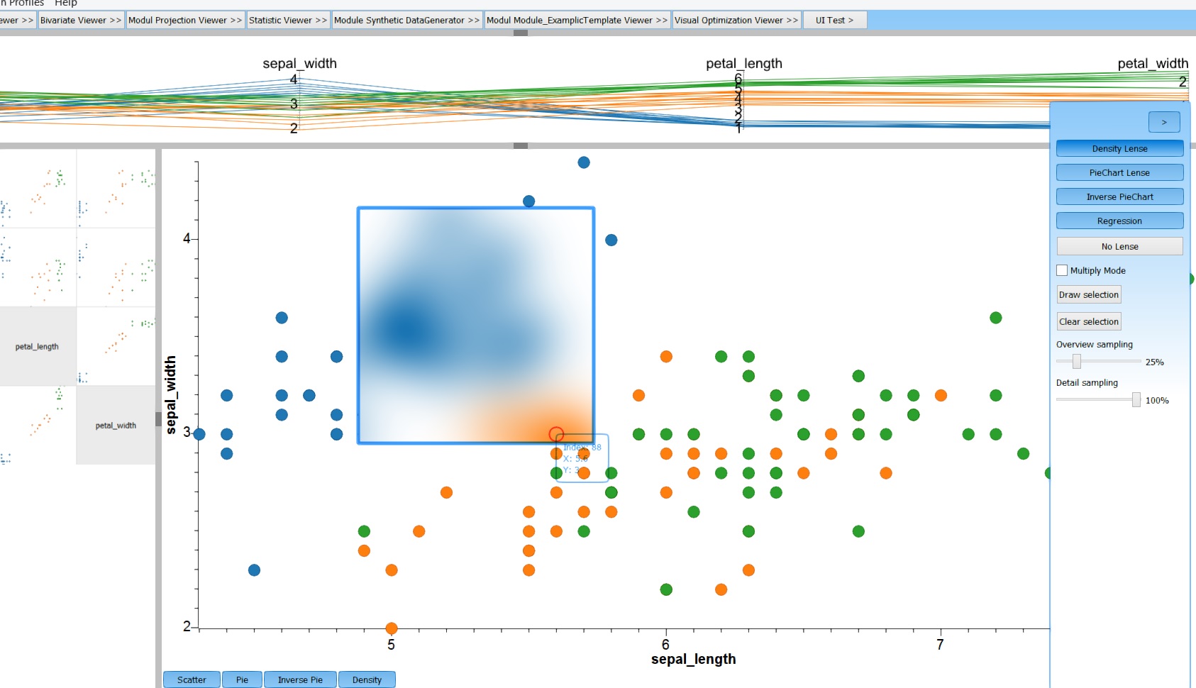Expand the Bivariate Viewer menu
The image size is (1196, 688).
[81, 20]
